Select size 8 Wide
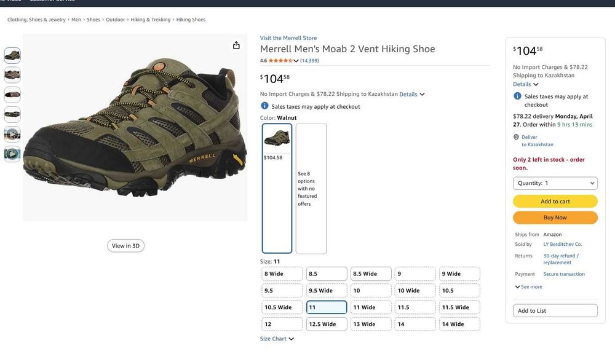The height and width of the screenshot is (354, 615). pyautogui.click(x=282, y=273)
